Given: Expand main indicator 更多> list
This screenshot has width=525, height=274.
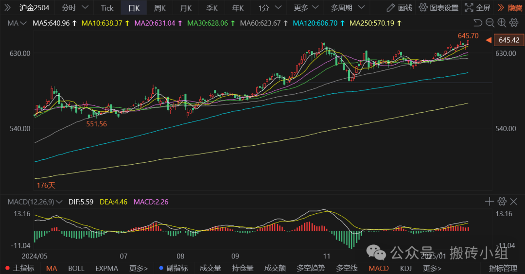Looking at the screenshot, I should coord(139,268).
